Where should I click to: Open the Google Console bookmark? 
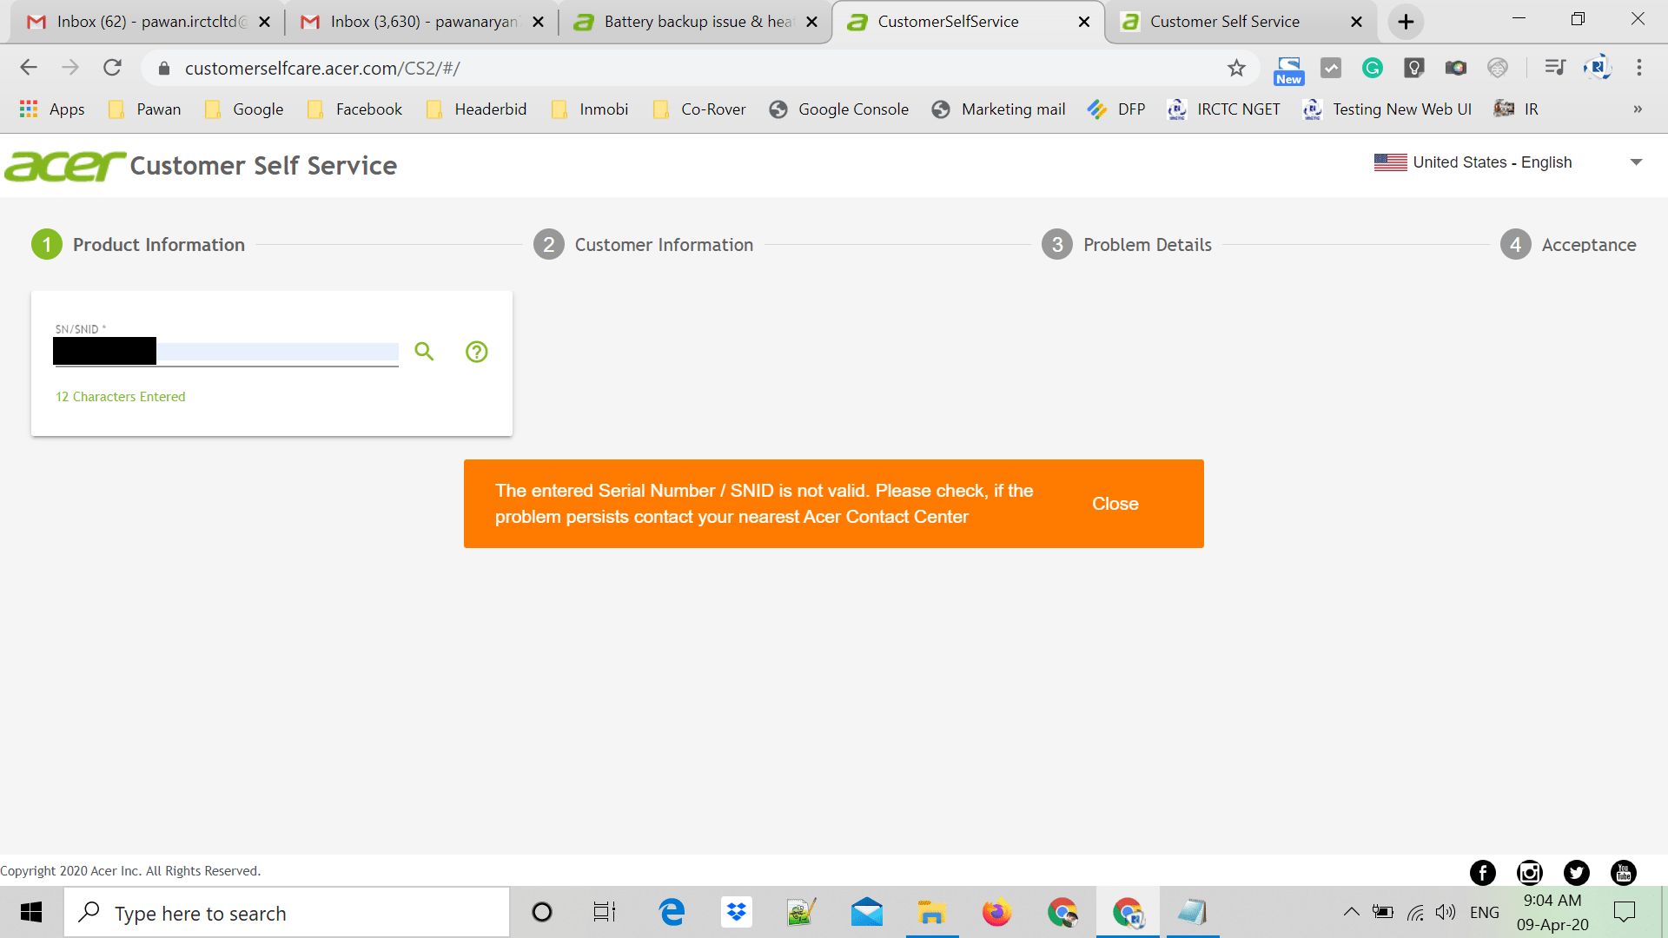point(839,109)
